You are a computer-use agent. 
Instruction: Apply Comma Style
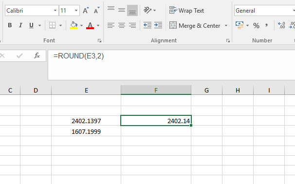[x=266, y=25]
